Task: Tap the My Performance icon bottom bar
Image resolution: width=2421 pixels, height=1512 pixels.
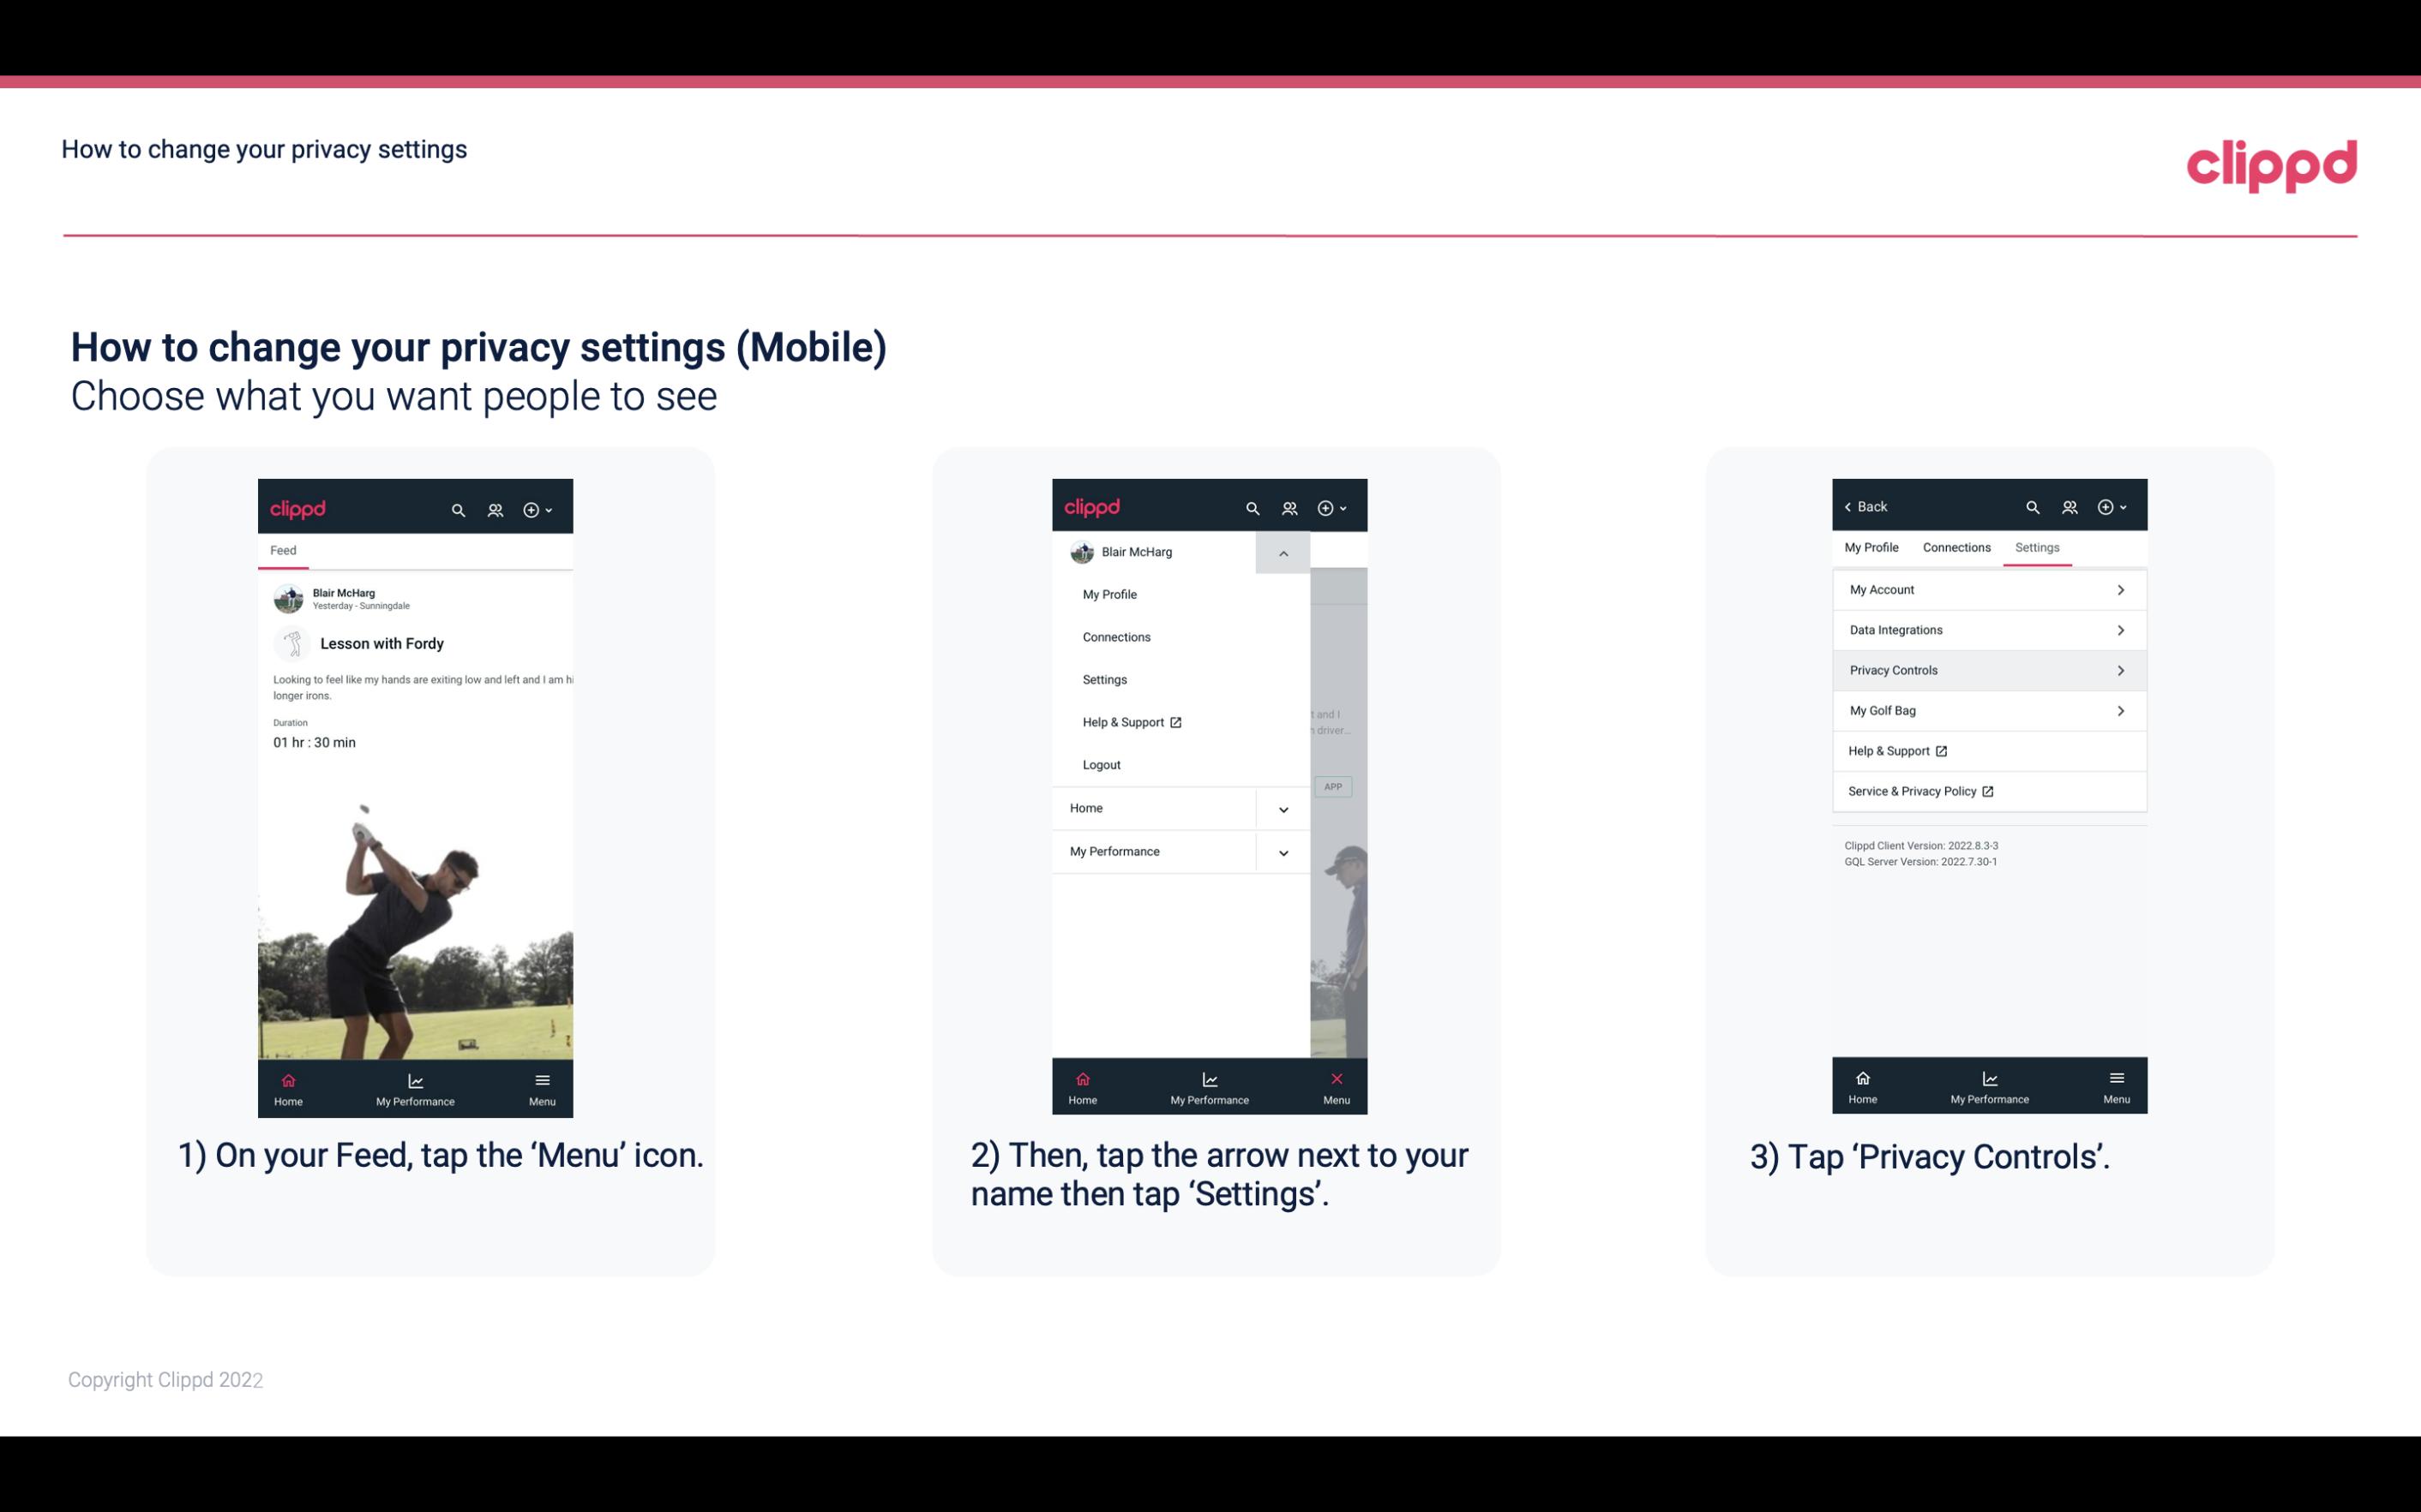Action: pos(417,1087)
